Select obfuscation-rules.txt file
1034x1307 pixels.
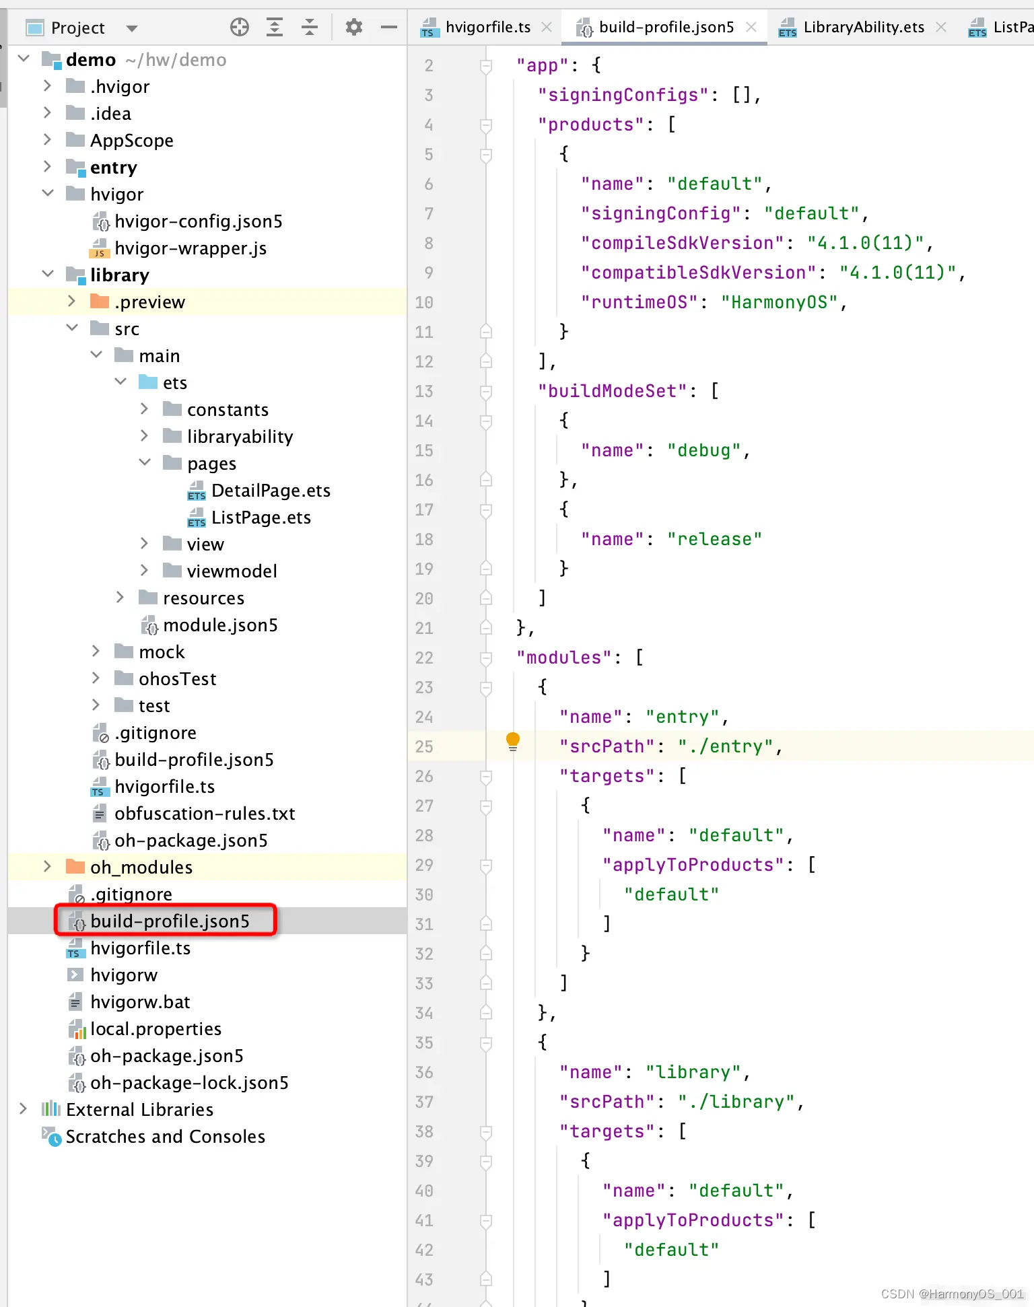205,814
